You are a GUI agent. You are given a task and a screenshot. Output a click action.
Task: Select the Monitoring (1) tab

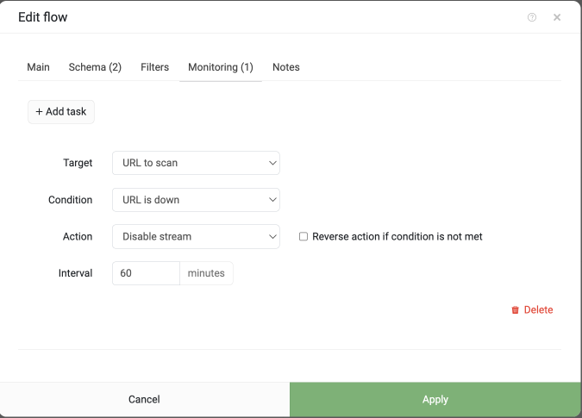pos(221,67)
